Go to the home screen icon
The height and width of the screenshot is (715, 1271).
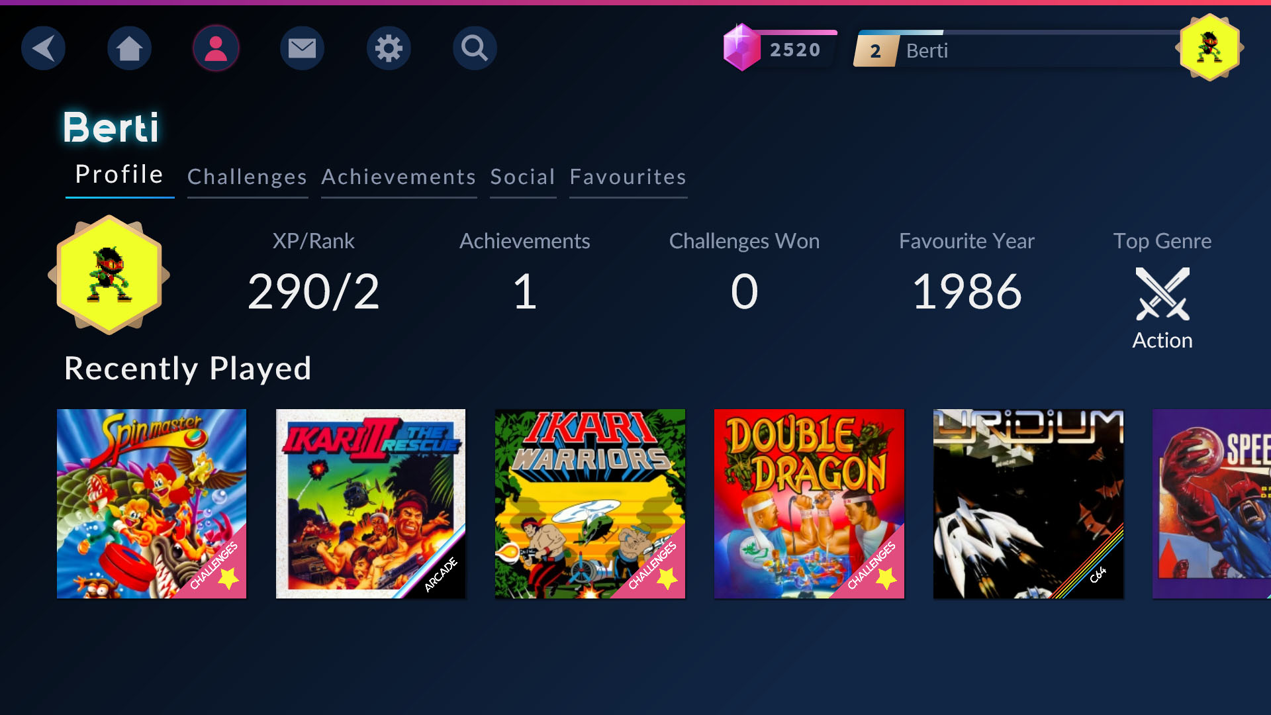pos(129,48)
